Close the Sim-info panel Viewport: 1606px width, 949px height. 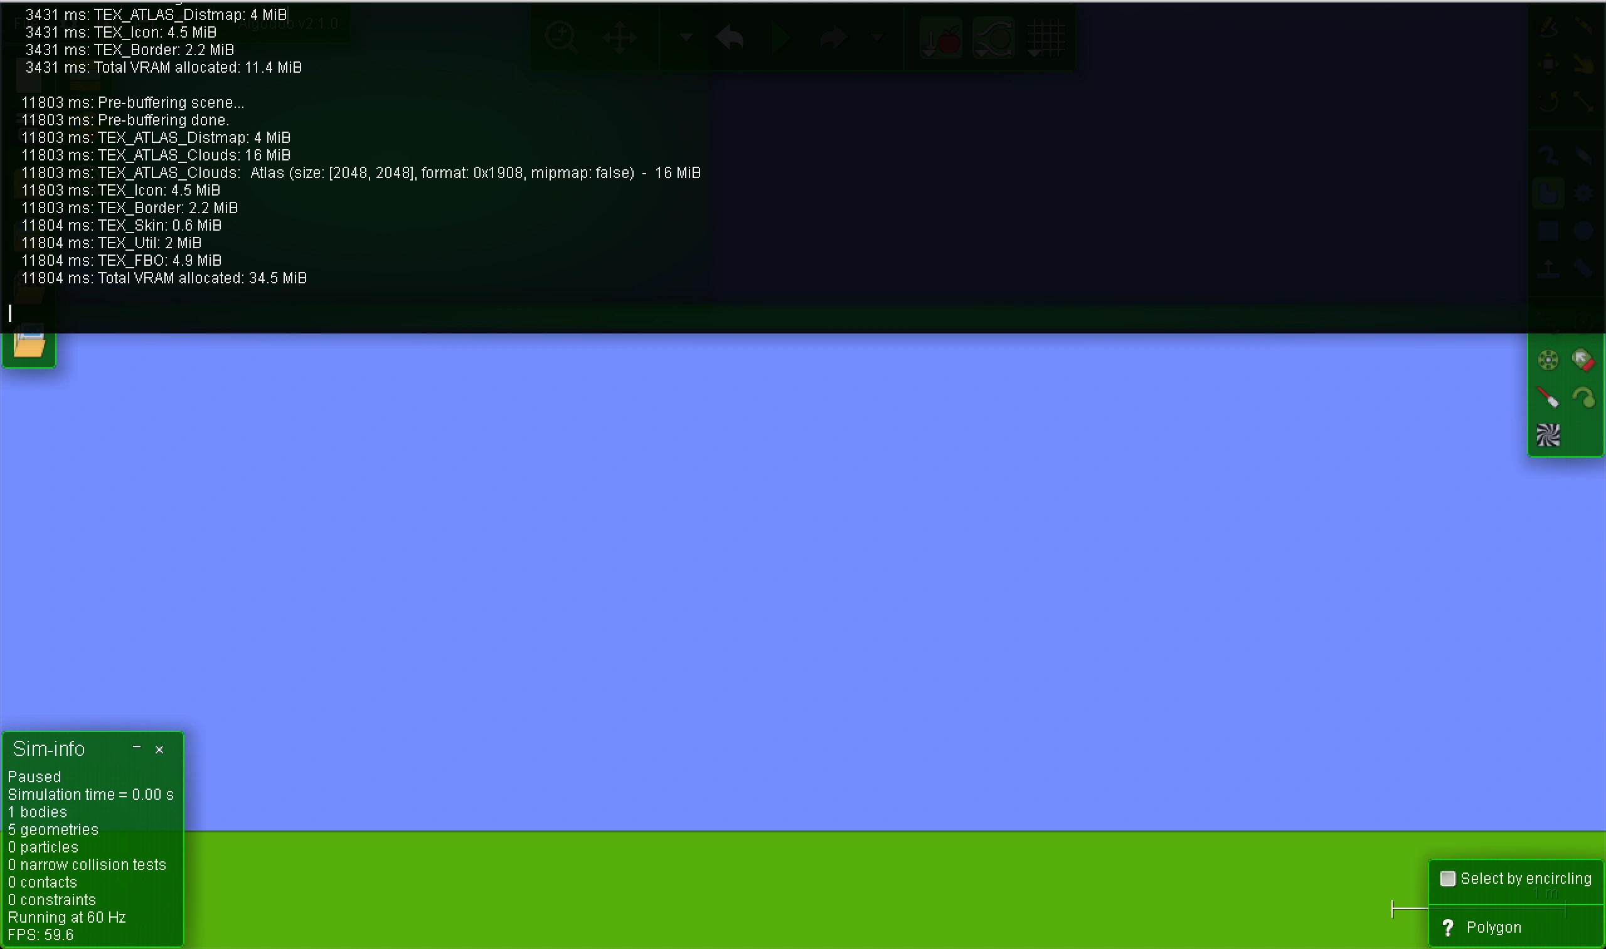point(159,750)
